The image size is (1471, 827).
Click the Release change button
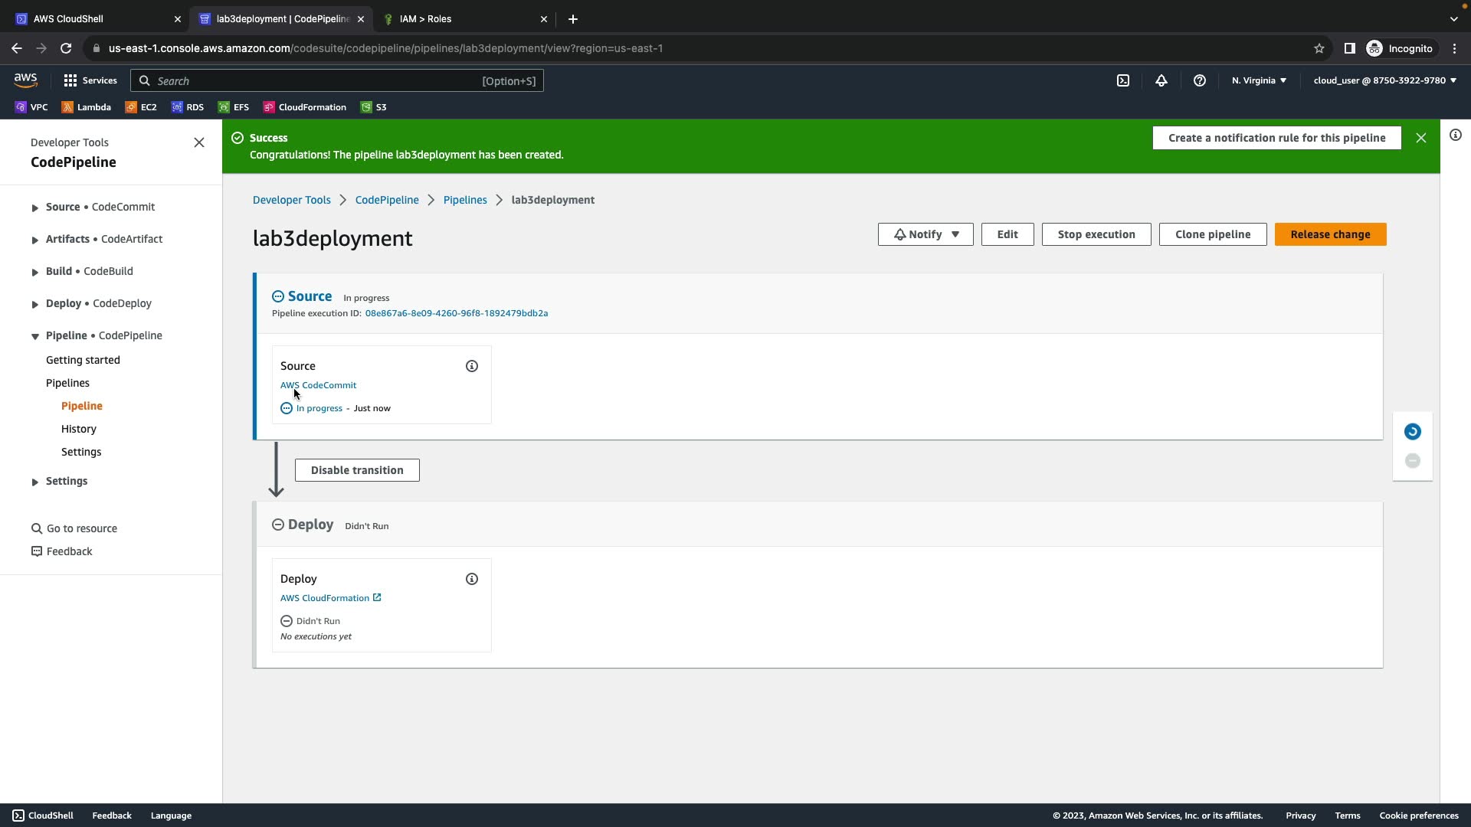1329,234
